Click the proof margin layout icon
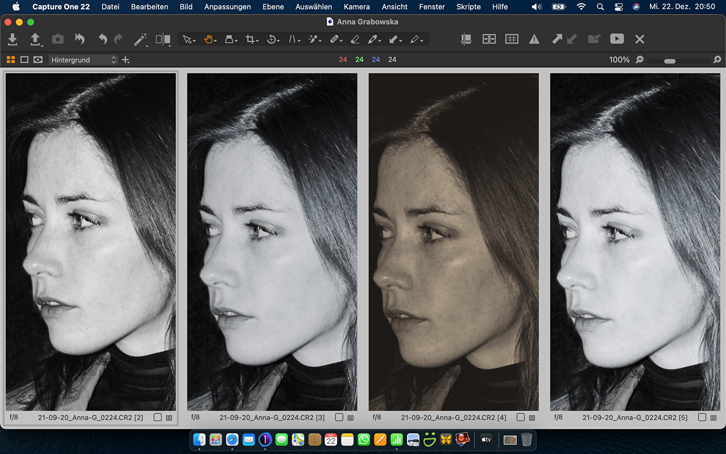The height and width of the screenshot is (454, 726). [x=489, y=39]
